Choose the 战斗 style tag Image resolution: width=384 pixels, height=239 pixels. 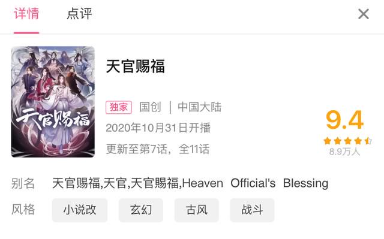point(252,210)
